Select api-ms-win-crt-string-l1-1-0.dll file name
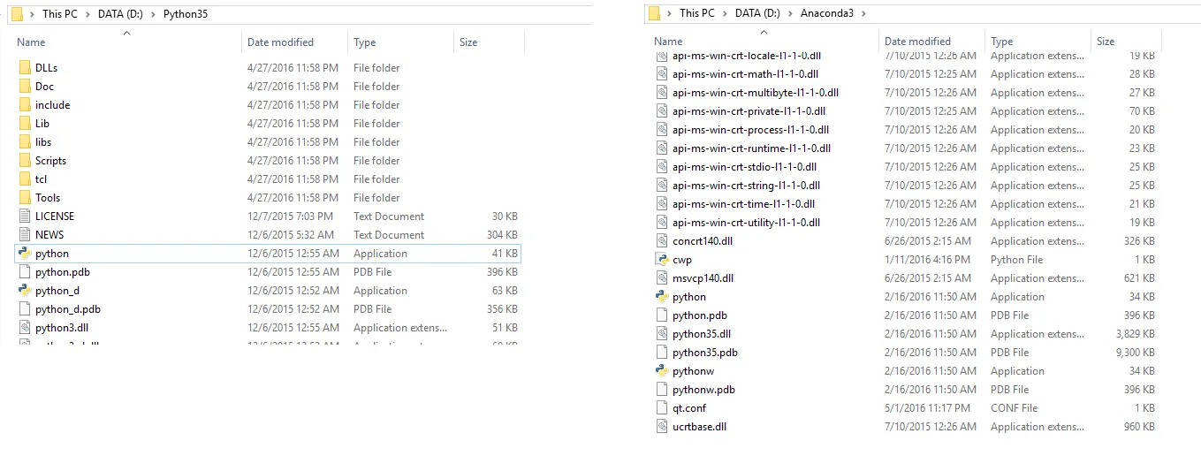This screenshot has width=1201, height=471. (746, 186)
